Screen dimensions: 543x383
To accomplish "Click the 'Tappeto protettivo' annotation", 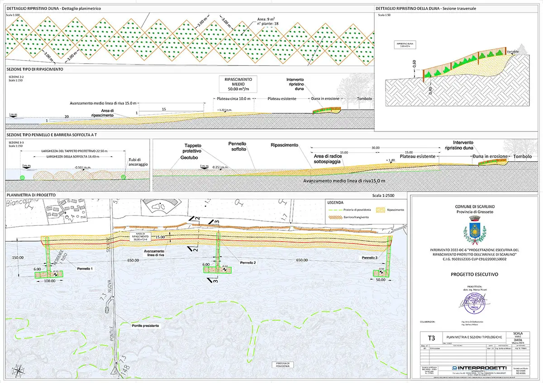I will pyautogui.click(x=191, y=148).
